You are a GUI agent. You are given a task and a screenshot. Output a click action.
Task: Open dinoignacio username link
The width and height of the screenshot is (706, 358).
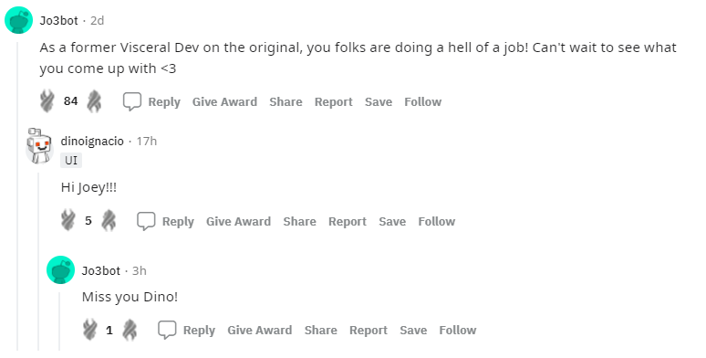pos(92,142)
